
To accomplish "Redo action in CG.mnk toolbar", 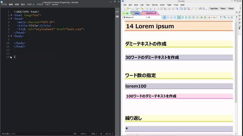I will [173, 9].
